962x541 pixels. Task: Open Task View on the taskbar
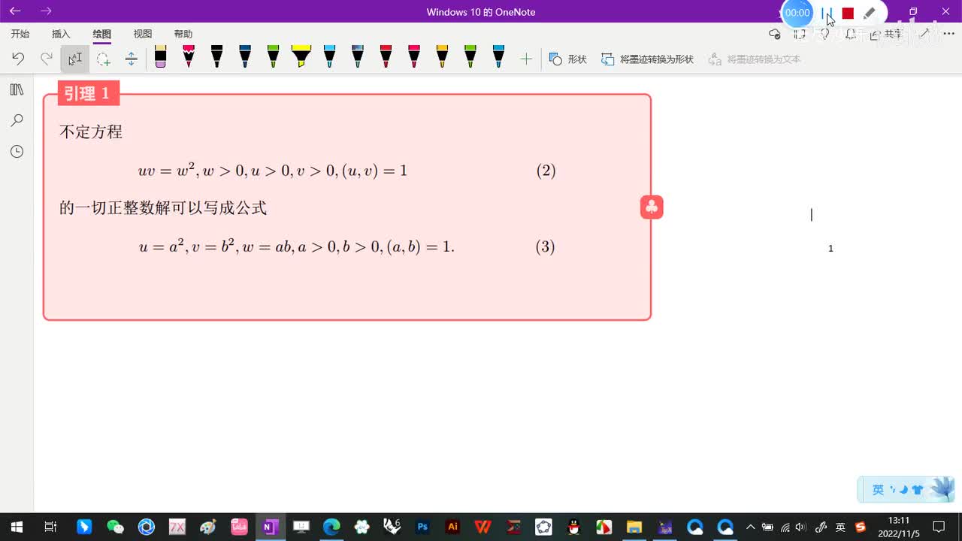(x=50, y=527)
